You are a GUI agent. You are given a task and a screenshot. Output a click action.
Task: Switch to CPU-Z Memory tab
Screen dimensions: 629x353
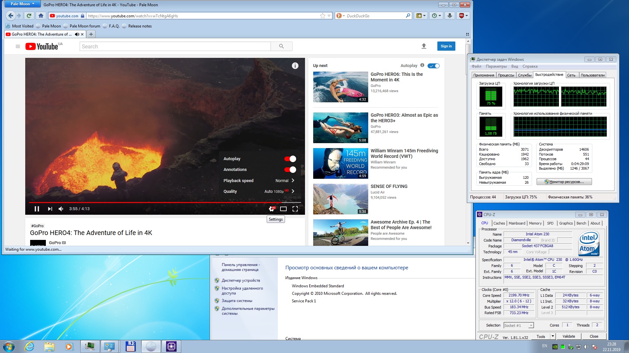click(x=535, y=223)
